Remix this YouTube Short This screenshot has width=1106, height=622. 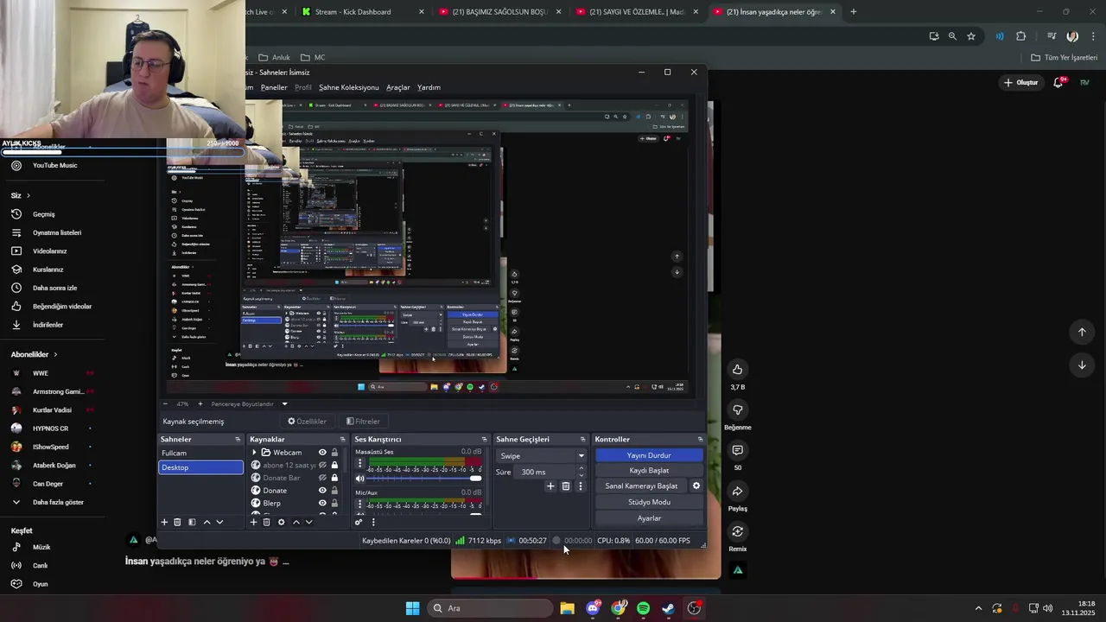click(737, 531)
